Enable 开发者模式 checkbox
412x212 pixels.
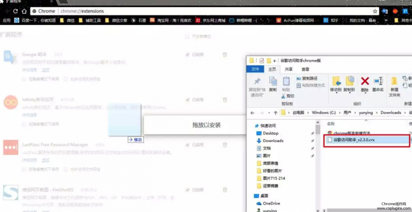tap(187, 36)
